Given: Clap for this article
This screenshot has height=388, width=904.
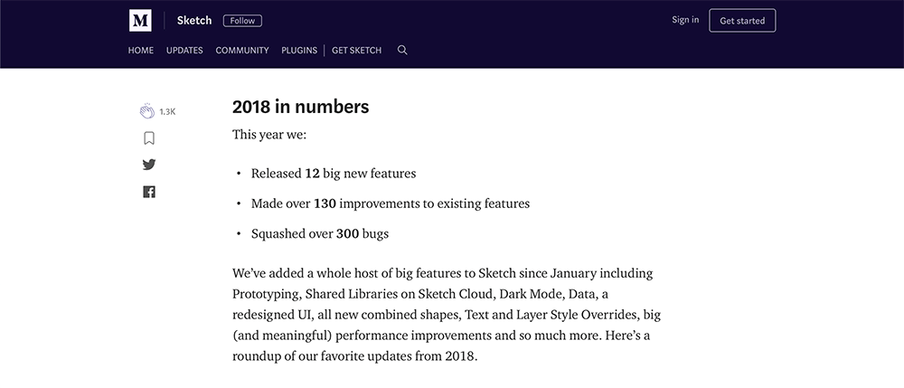Looking at the screenshot, I should pos(147,111).
